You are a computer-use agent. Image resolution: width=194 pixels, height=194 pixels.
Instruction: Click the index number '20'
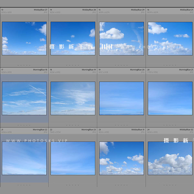tap(148, 70)
